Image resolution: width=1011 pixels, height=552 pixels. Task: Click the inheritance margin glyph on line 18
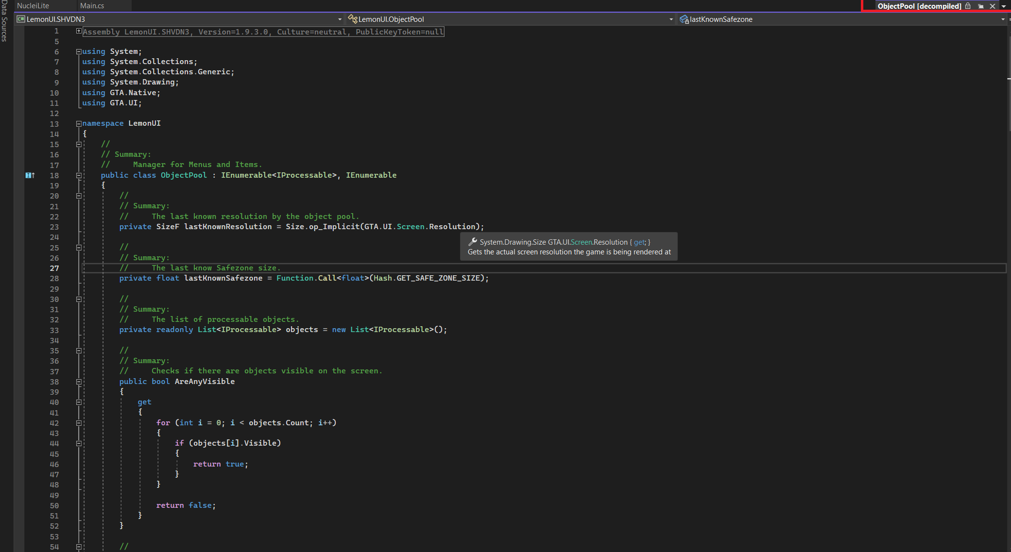[x=30, y=175]
